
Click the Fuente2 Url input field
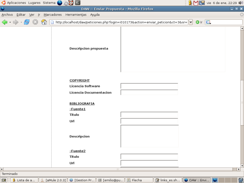[x=149, y=163]
